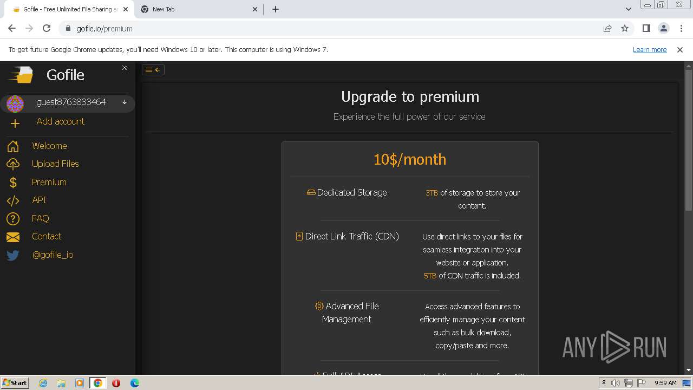This screenshot has width=693, height=390.
Task: Click the Premium dollar icon
Action: click(13, 183)
